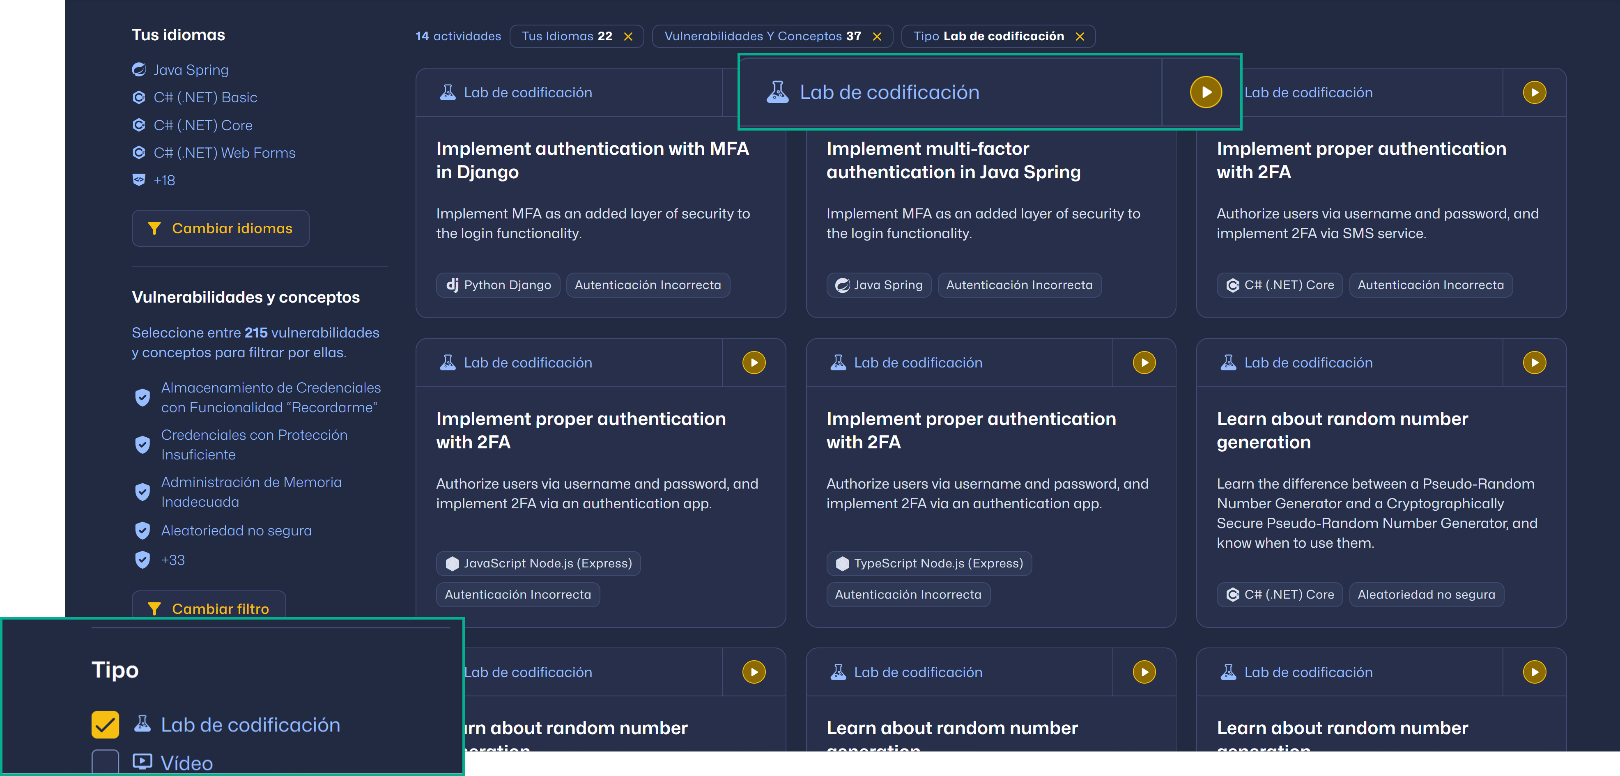Viewport: 1620px width, 776px height.
Task: Select the TypeScript Node.js (Express) tag
Action: [929, 563]
